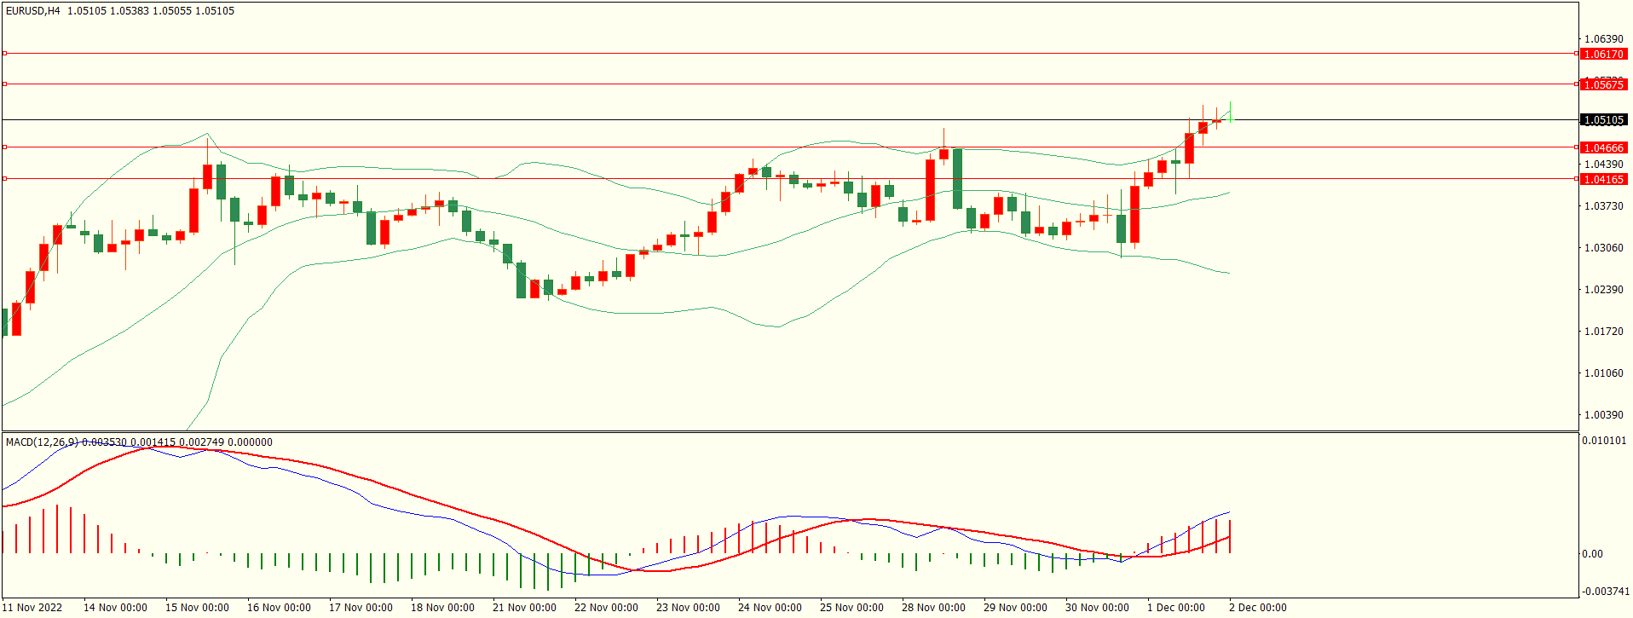Viewport: 1633px width, 618px height.
Task: Click the 1.00390 price scale value
Action: 1603,415
